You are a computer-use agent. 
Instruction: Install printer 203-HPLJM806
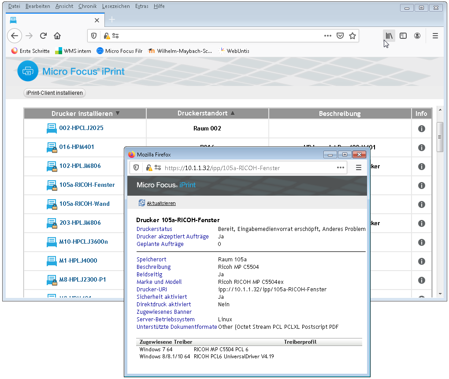[x=80, y=223]
